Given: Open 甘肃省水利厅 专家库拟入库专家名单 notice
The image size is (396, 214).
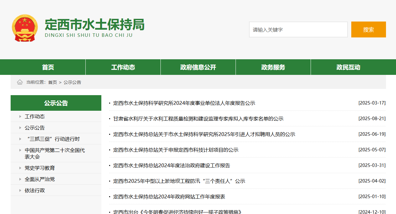Looking at the screenshot, I should click(198, 119).
